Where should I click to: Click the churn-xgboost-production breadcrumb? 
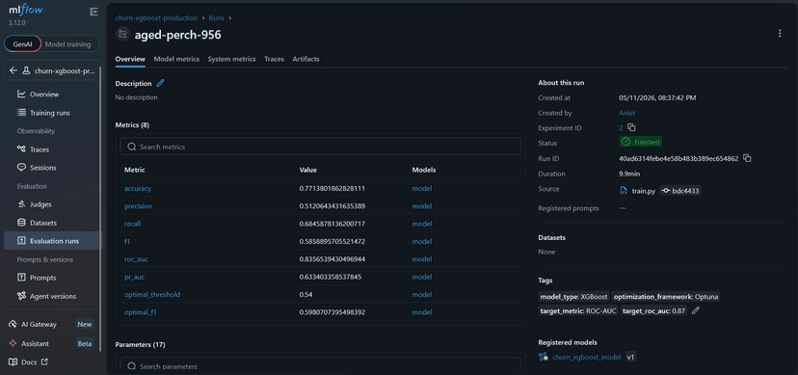[x=156, y=17]
